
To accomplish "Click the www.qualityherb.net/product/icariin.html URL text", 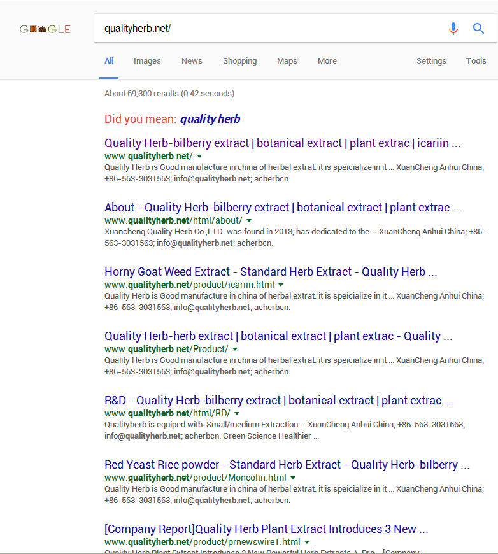I will [x=189, y=285].
